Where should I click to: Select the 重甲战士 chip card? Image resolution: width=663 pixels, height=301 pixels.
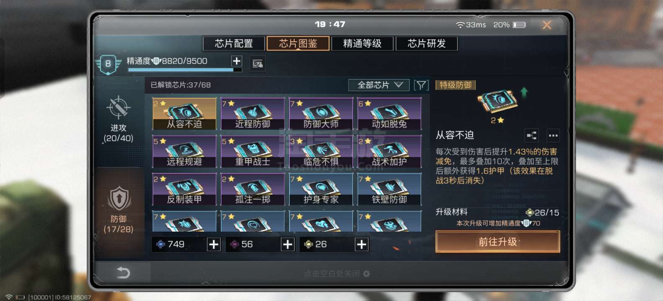252,151
